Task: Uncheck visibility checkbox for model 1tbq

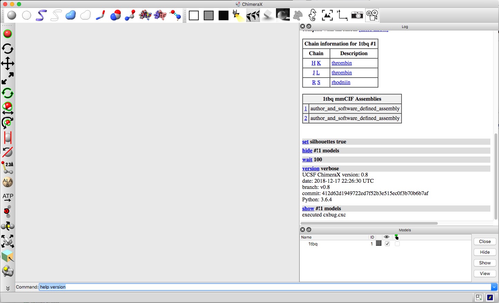Action: (387, 244)
